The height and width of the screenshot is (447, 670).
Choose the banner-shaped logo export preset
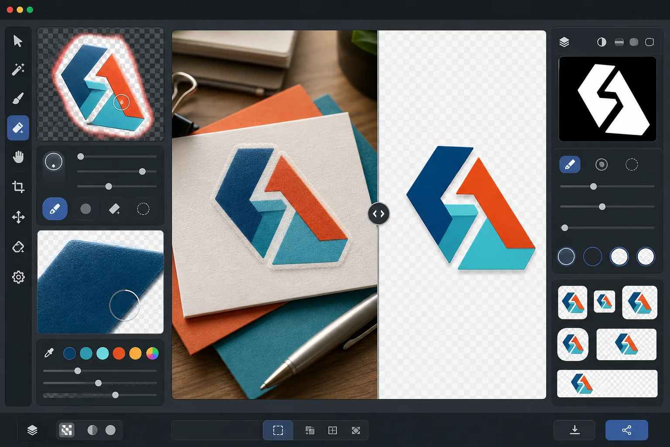(x=607, y=384)
